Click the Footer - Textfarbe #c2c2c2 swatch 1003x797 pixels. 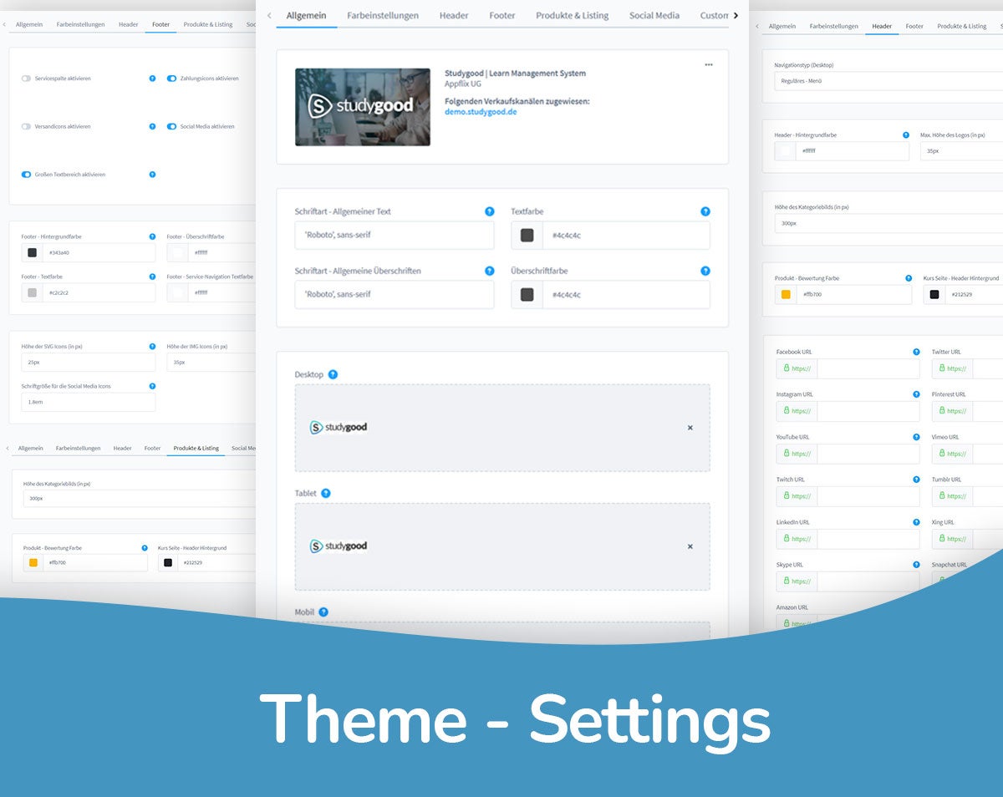(32, 292)
